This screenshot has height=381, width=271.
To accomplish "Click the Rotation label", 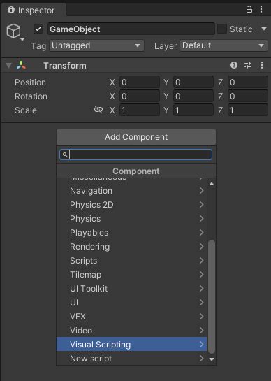I will pyautogui.click(x=31, y=96).
